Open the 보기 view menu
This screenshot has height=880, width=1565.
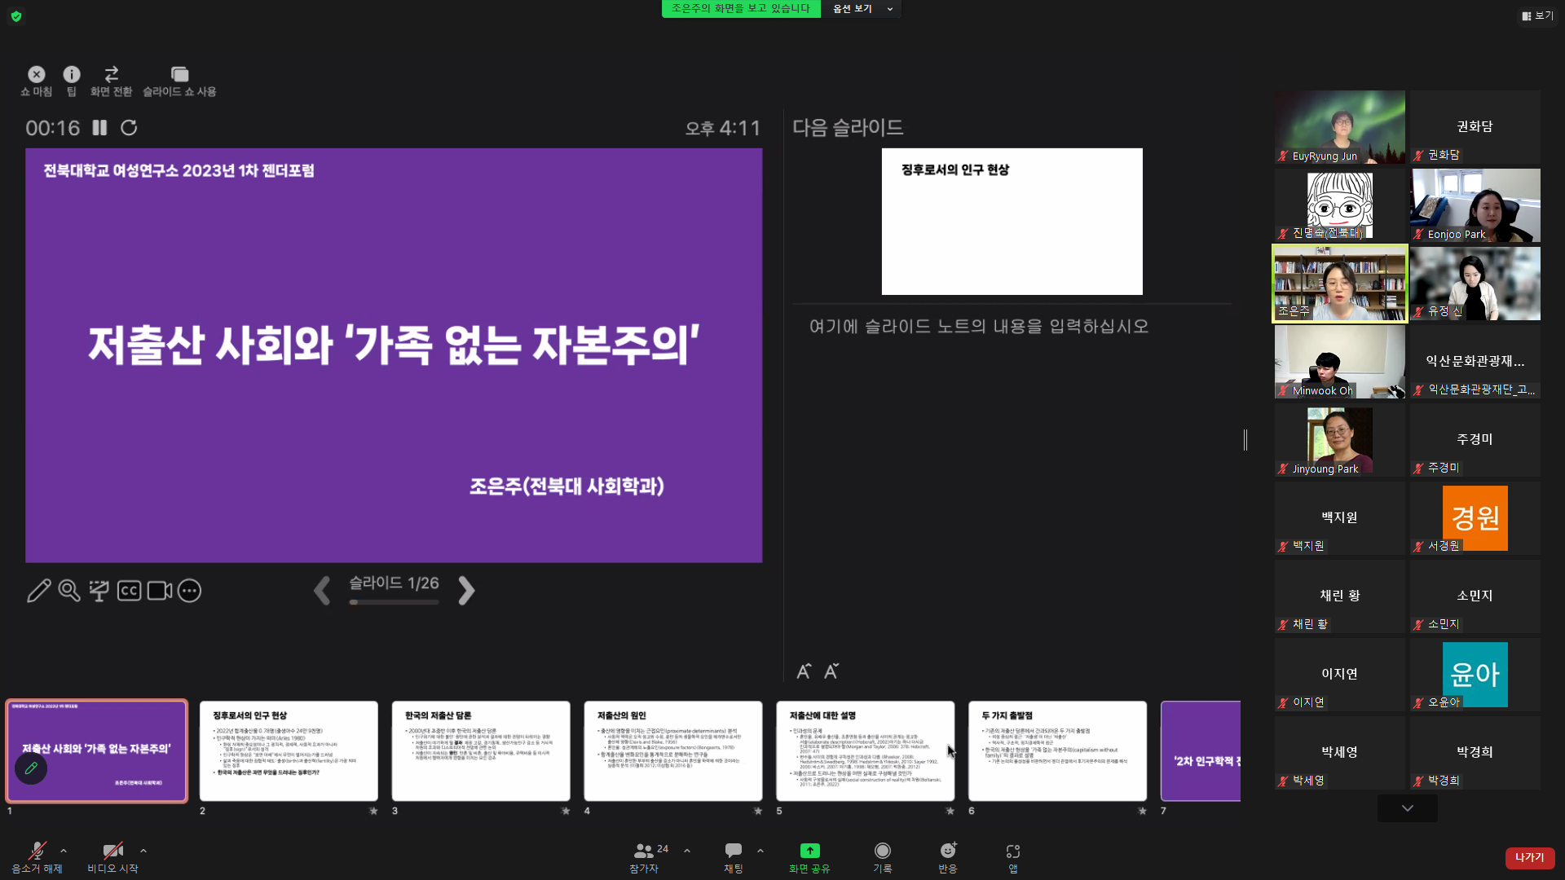(x=1537, y=15)
